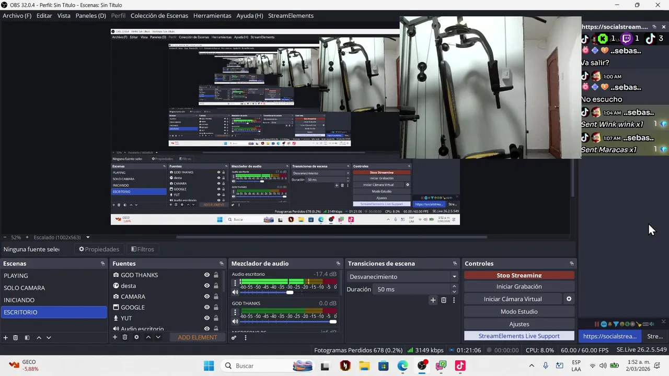Undock the Fuentes panel
The height and width of the screenshot is (376, 669).
point(222,264)
